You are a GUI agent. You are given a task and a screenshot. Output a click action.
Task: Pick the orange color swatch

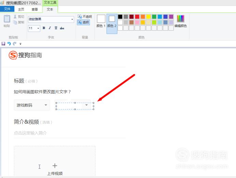143,17
